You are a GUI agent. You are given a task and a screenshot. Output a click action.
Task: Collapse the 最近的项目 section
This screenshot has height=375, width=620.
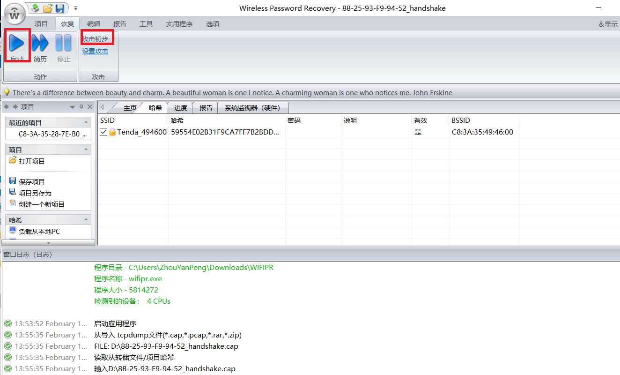click(86, 122)
